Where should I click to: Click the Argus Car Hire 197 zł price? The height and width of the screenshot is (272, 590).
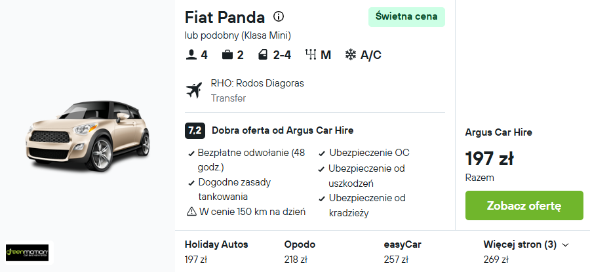pyautogui.click(x=489, y=159)
